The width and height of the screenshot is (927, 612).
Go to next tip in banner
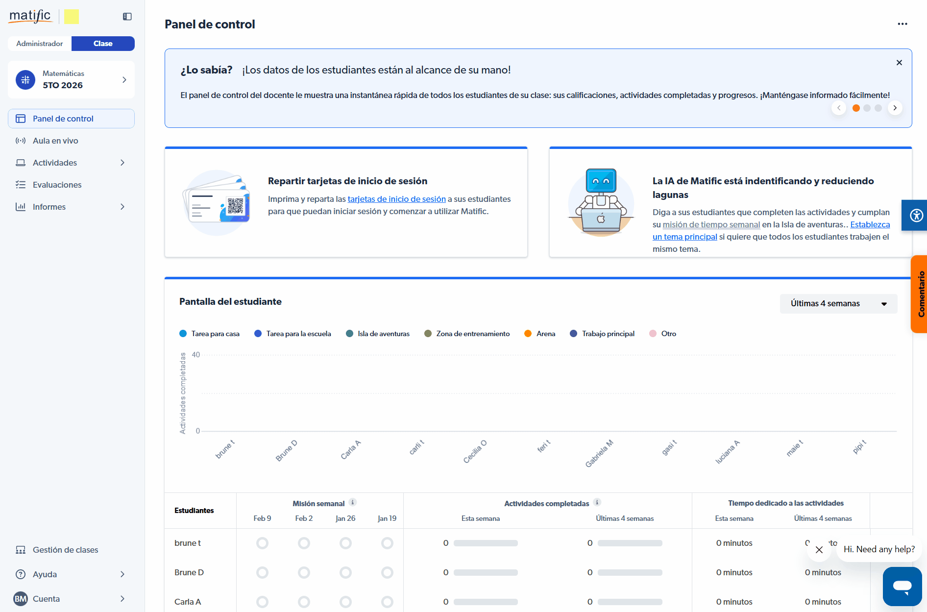(895, 108)
